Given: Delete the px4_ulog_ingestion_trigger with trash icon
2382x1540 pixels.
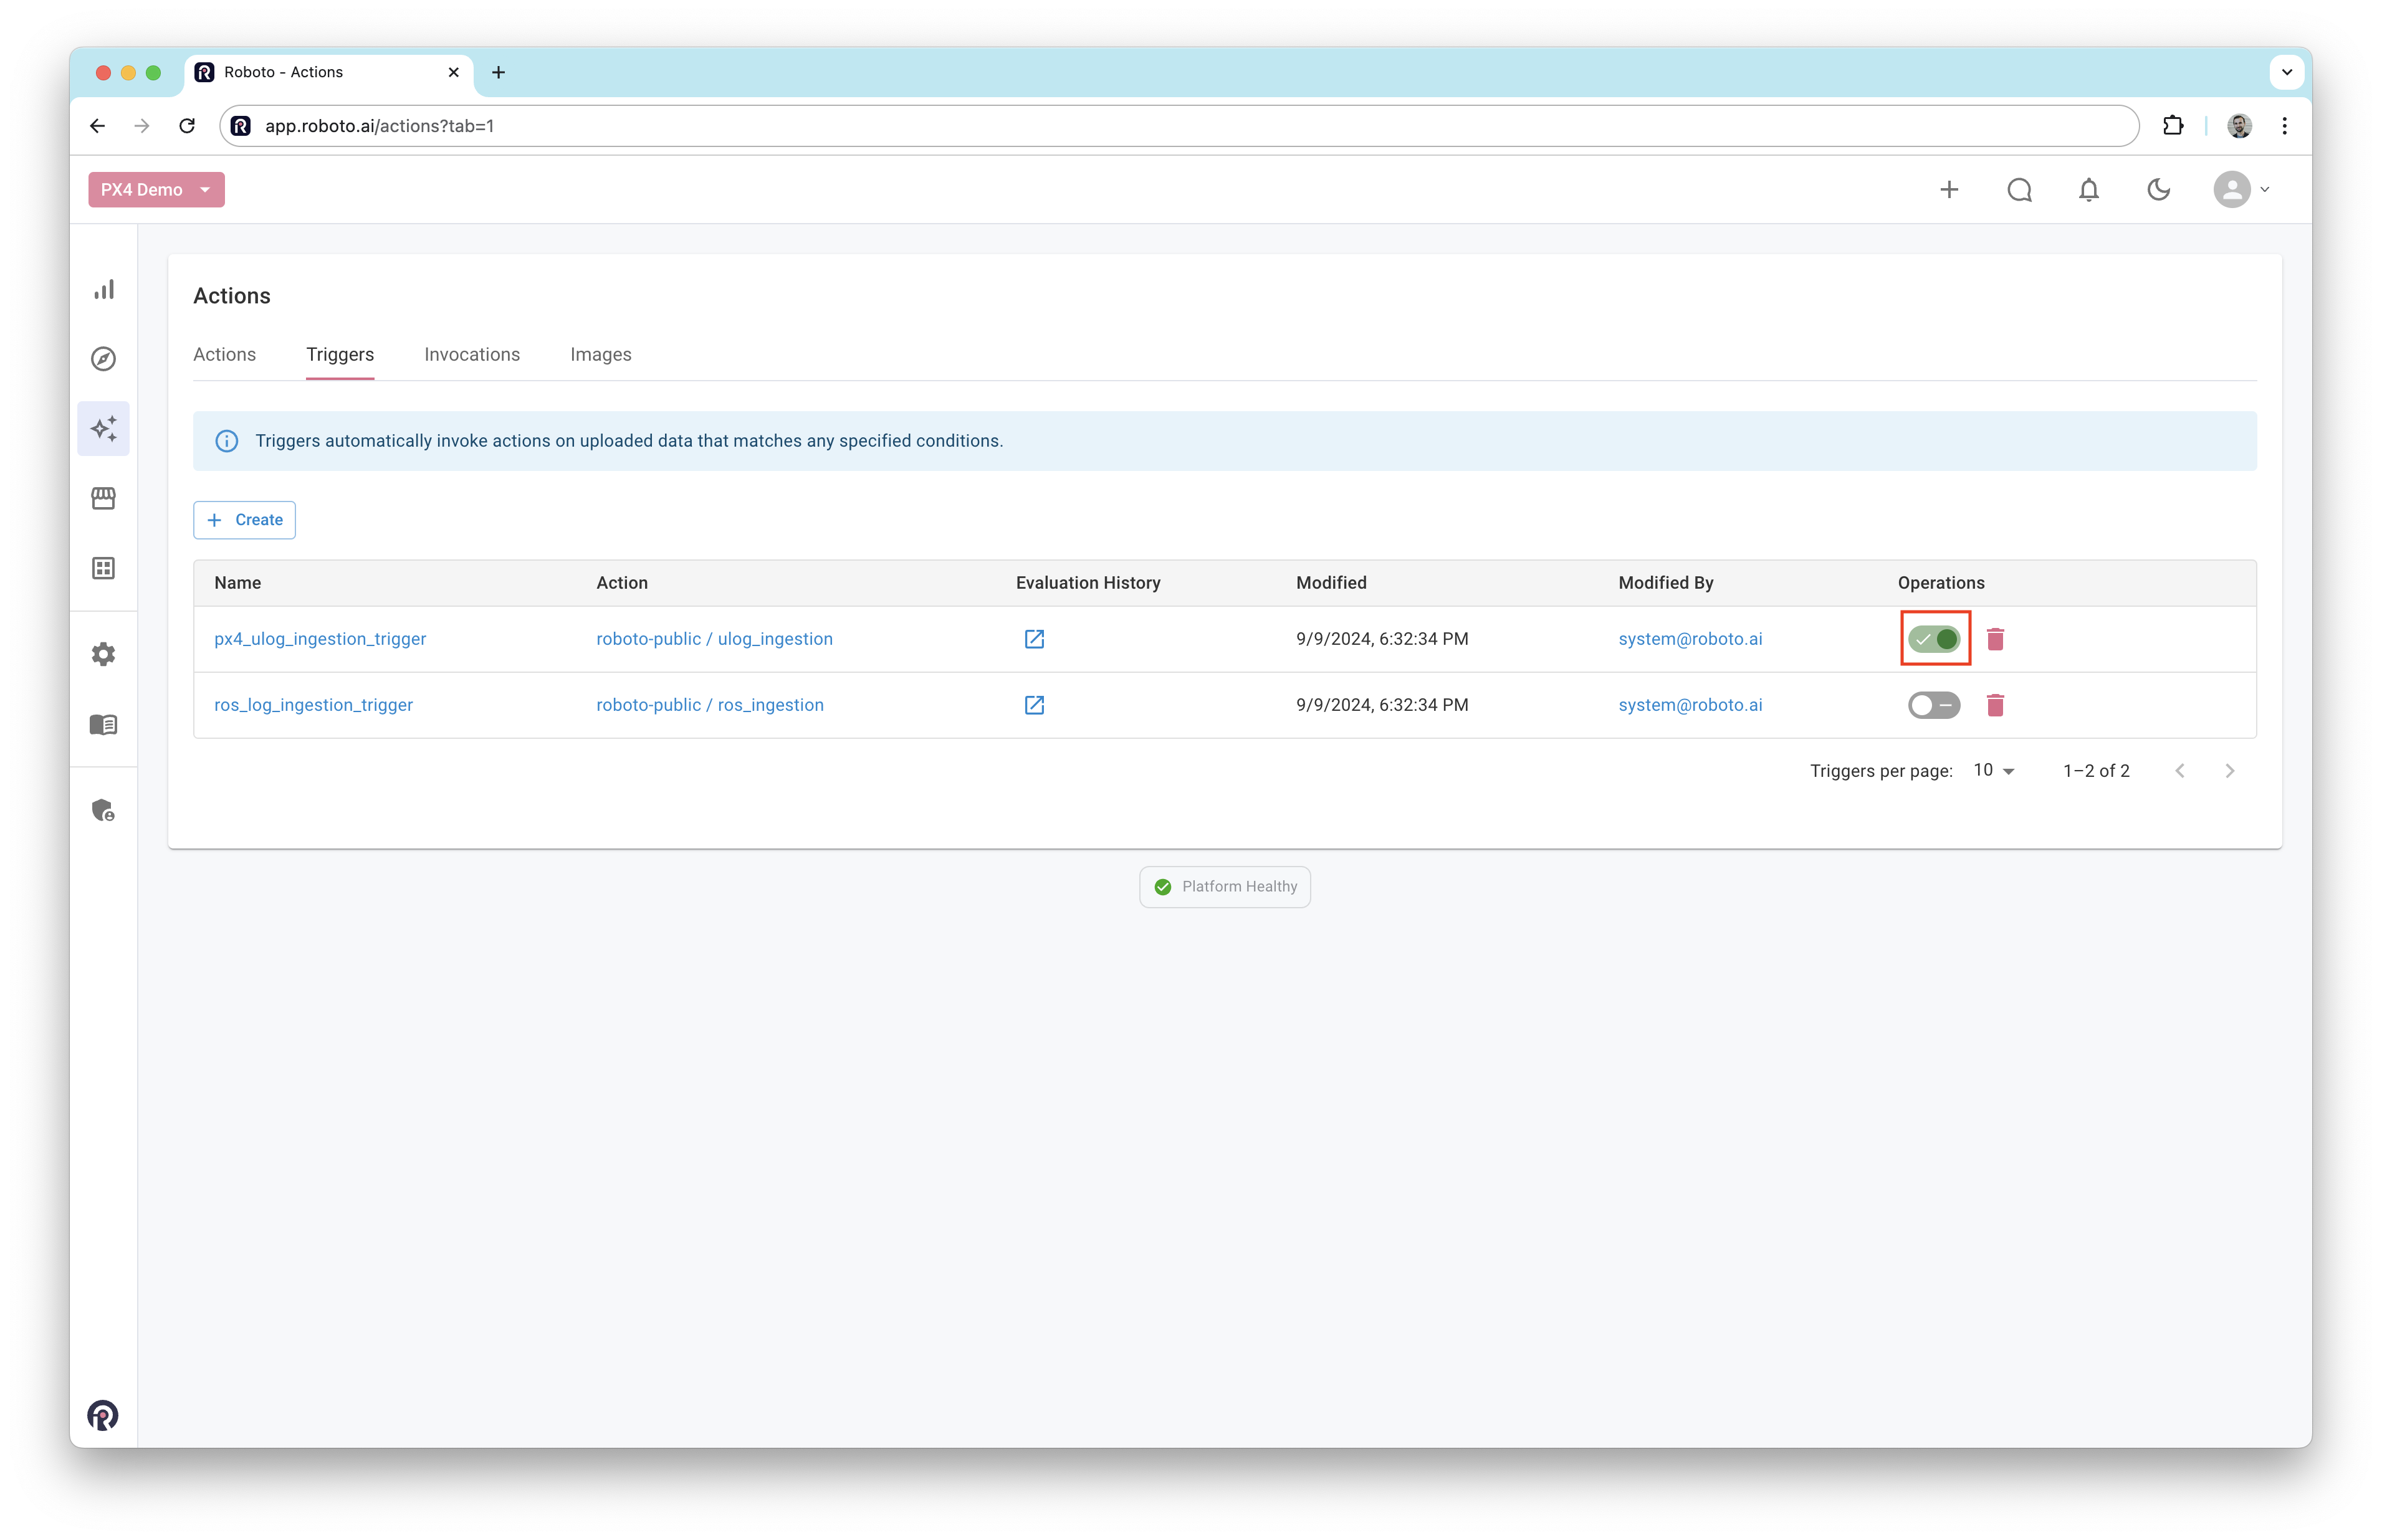Looking at the screenshot, I should click(x=1995, y=639).
